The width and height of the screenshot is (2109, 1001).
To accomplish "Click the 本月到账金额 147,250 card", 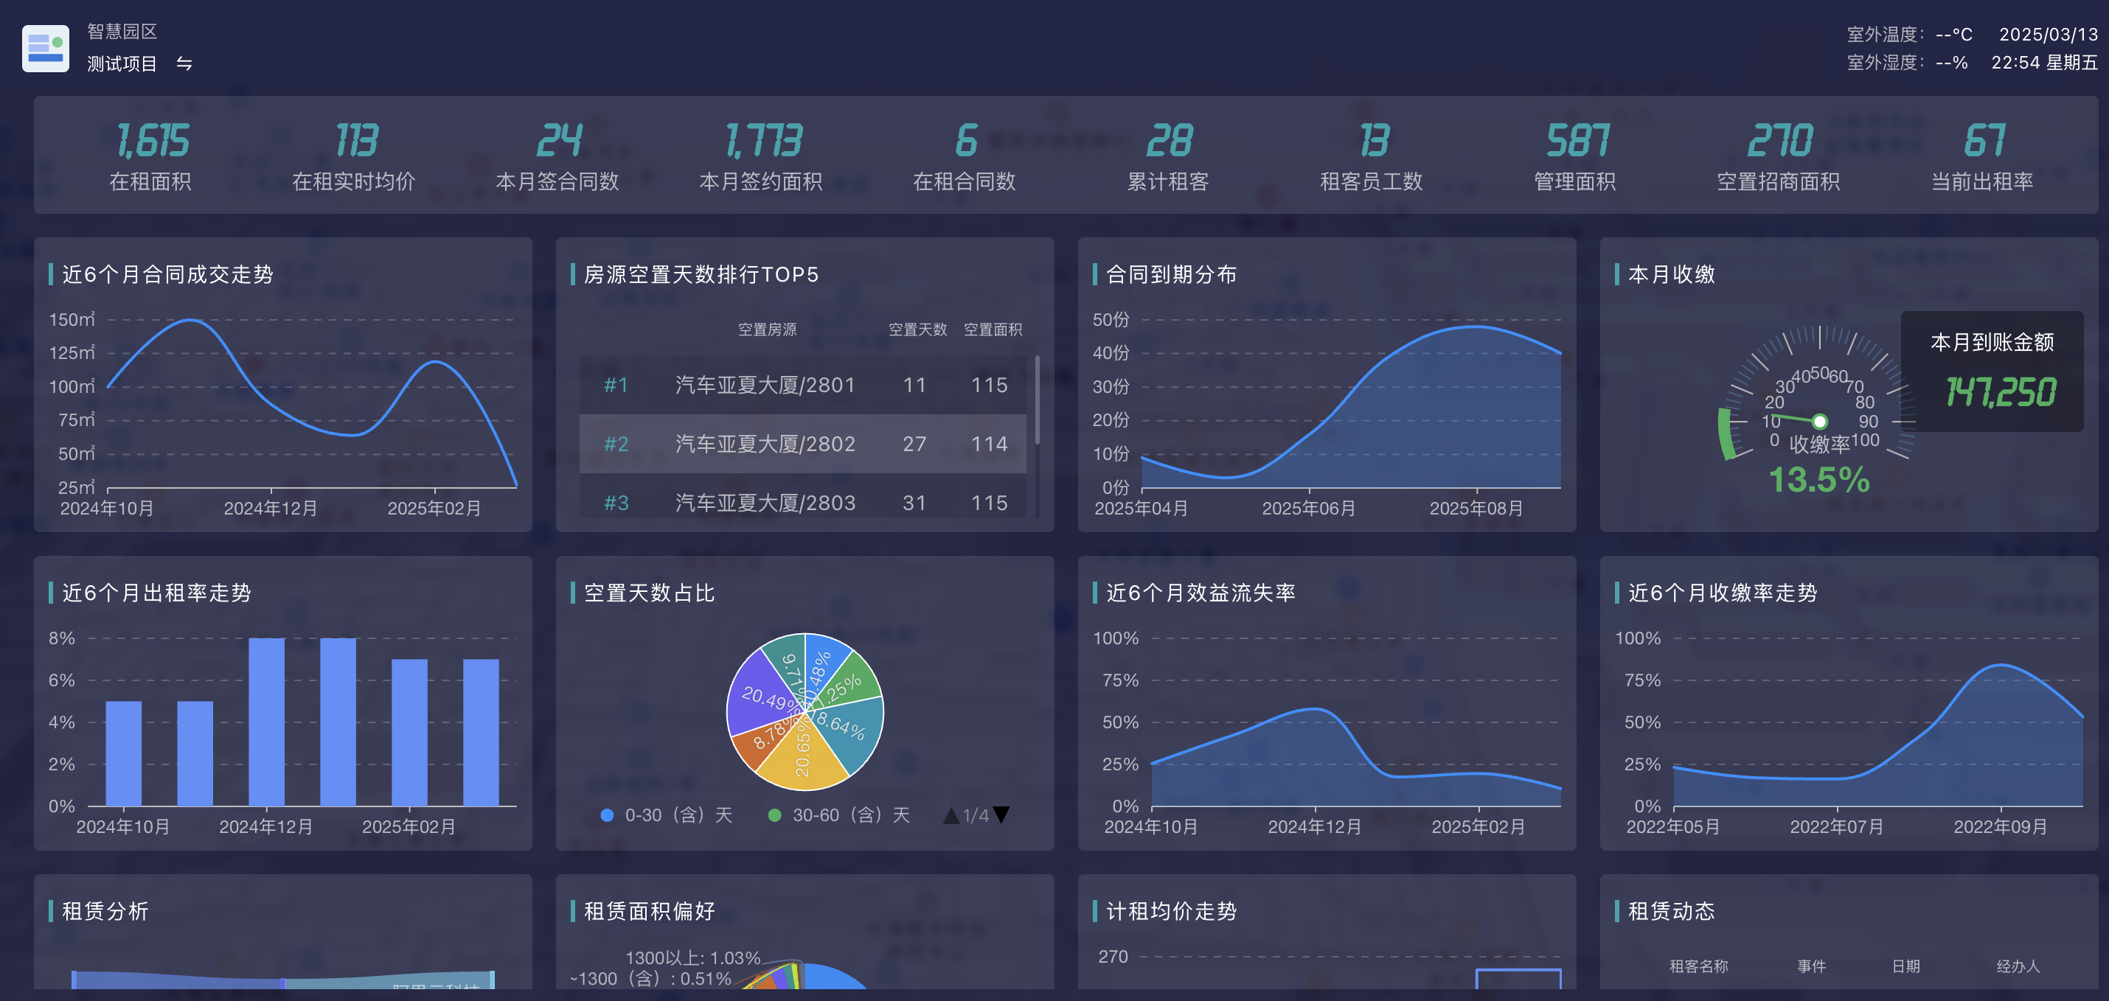I will [x=1992, y=371].
